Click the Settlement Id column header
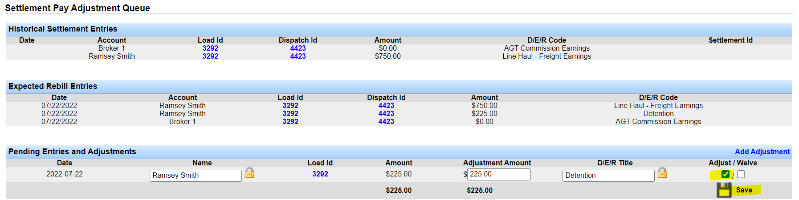This screenshot has width=799, height=200. click(730, 40)
